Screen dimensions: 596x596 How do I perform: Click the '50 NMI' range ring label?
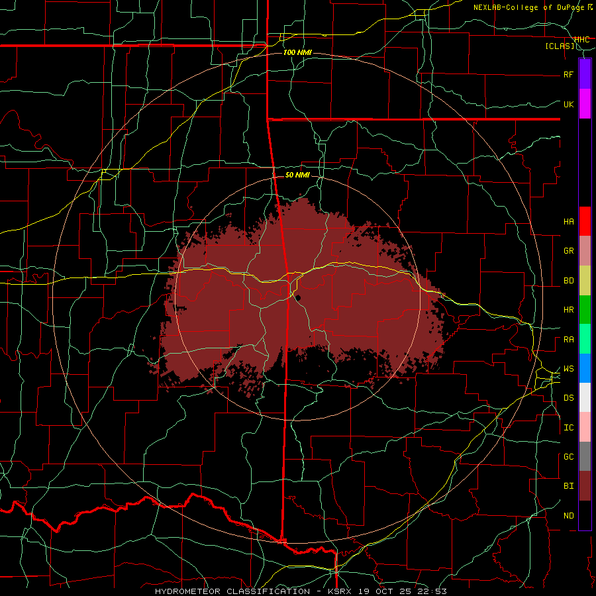297,175
